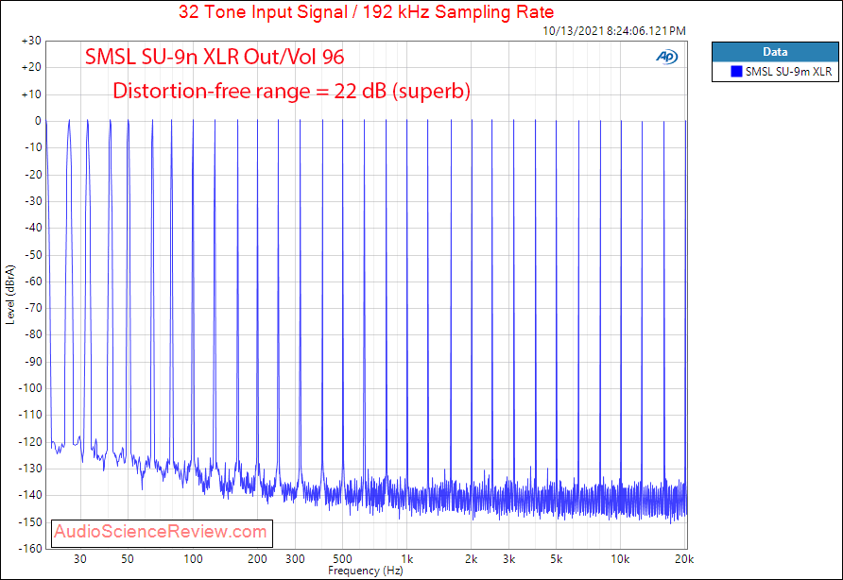Click the "Distortion-free range = 22 dB (superb)" note
Image resolution: width=843 pixels, height=580 pixels.
click(x=291, y=91)
